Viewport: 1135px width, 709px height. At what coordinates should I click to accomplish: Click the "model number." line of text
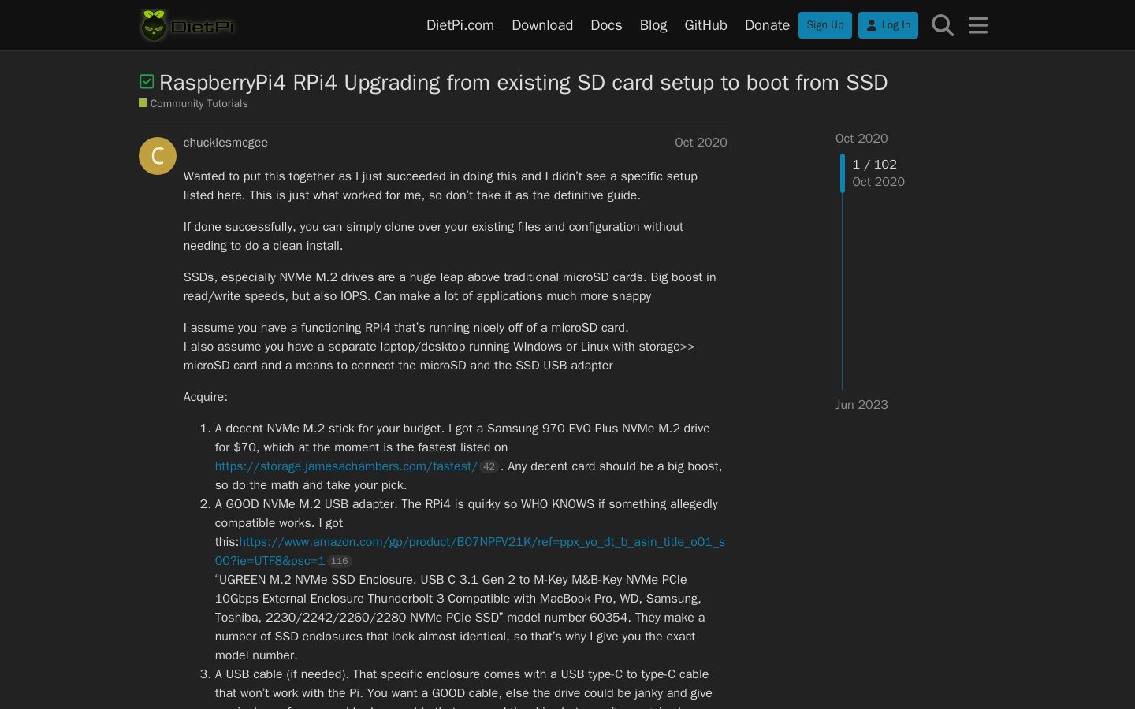(256, 655)
